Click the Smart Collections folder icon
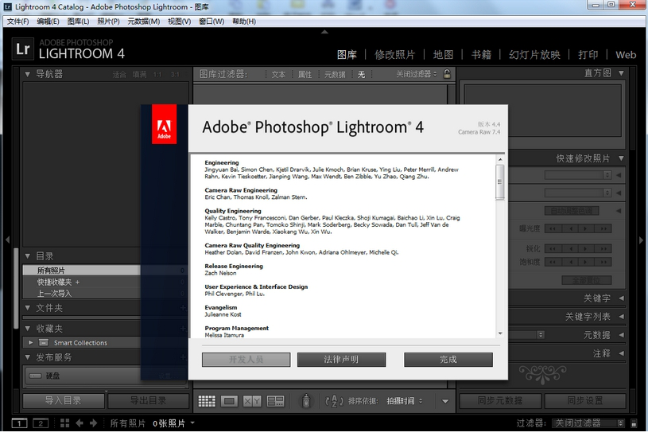648x448 pixels. click(x=44, y=342)
